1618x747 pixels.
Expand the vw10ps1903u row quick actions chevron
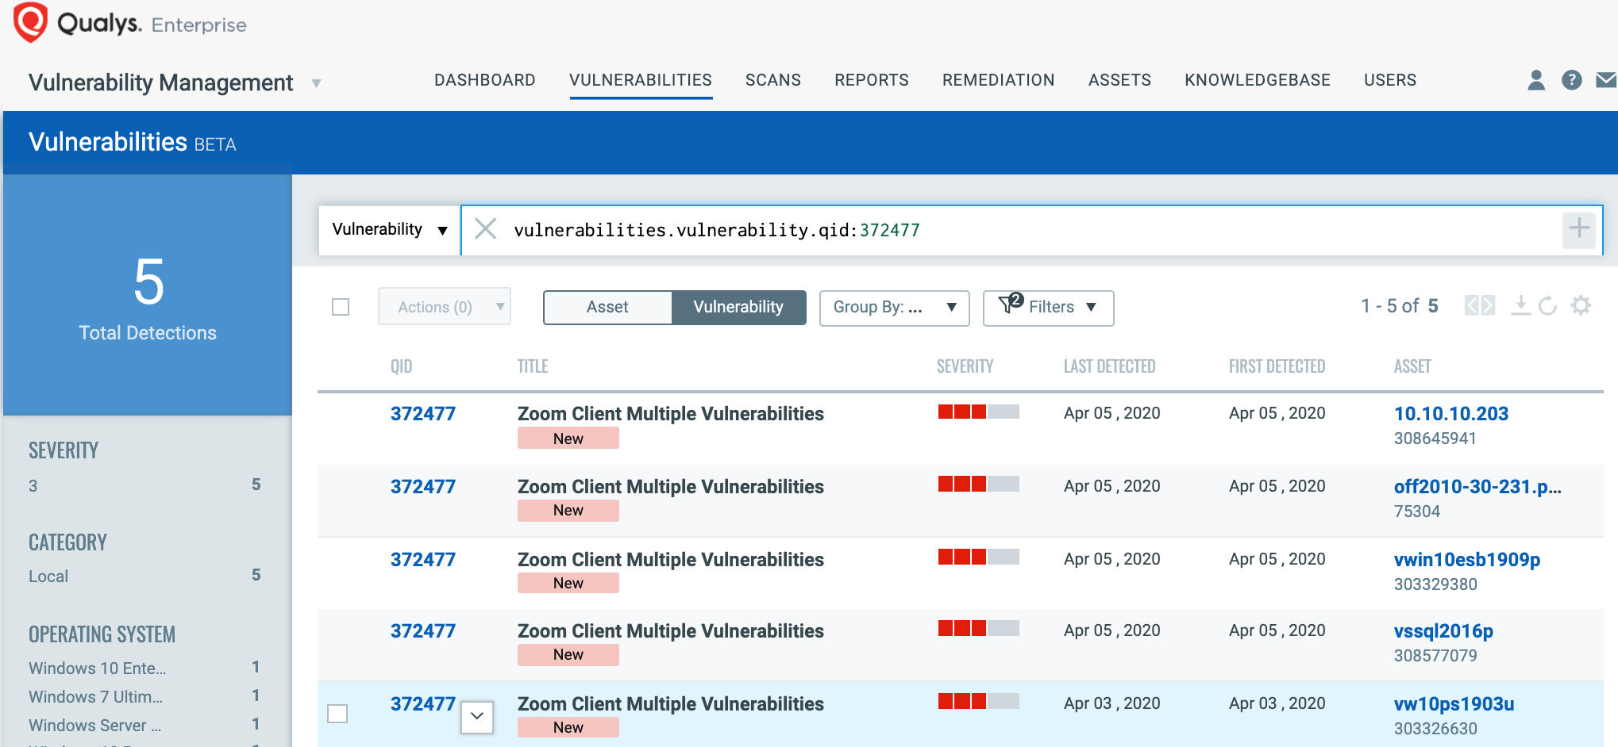[477, 716]
